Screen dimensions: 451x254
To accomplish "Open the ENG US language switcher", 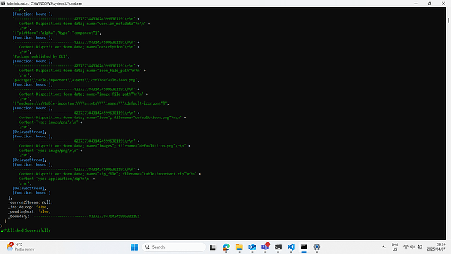I will (x=395, y=247).
